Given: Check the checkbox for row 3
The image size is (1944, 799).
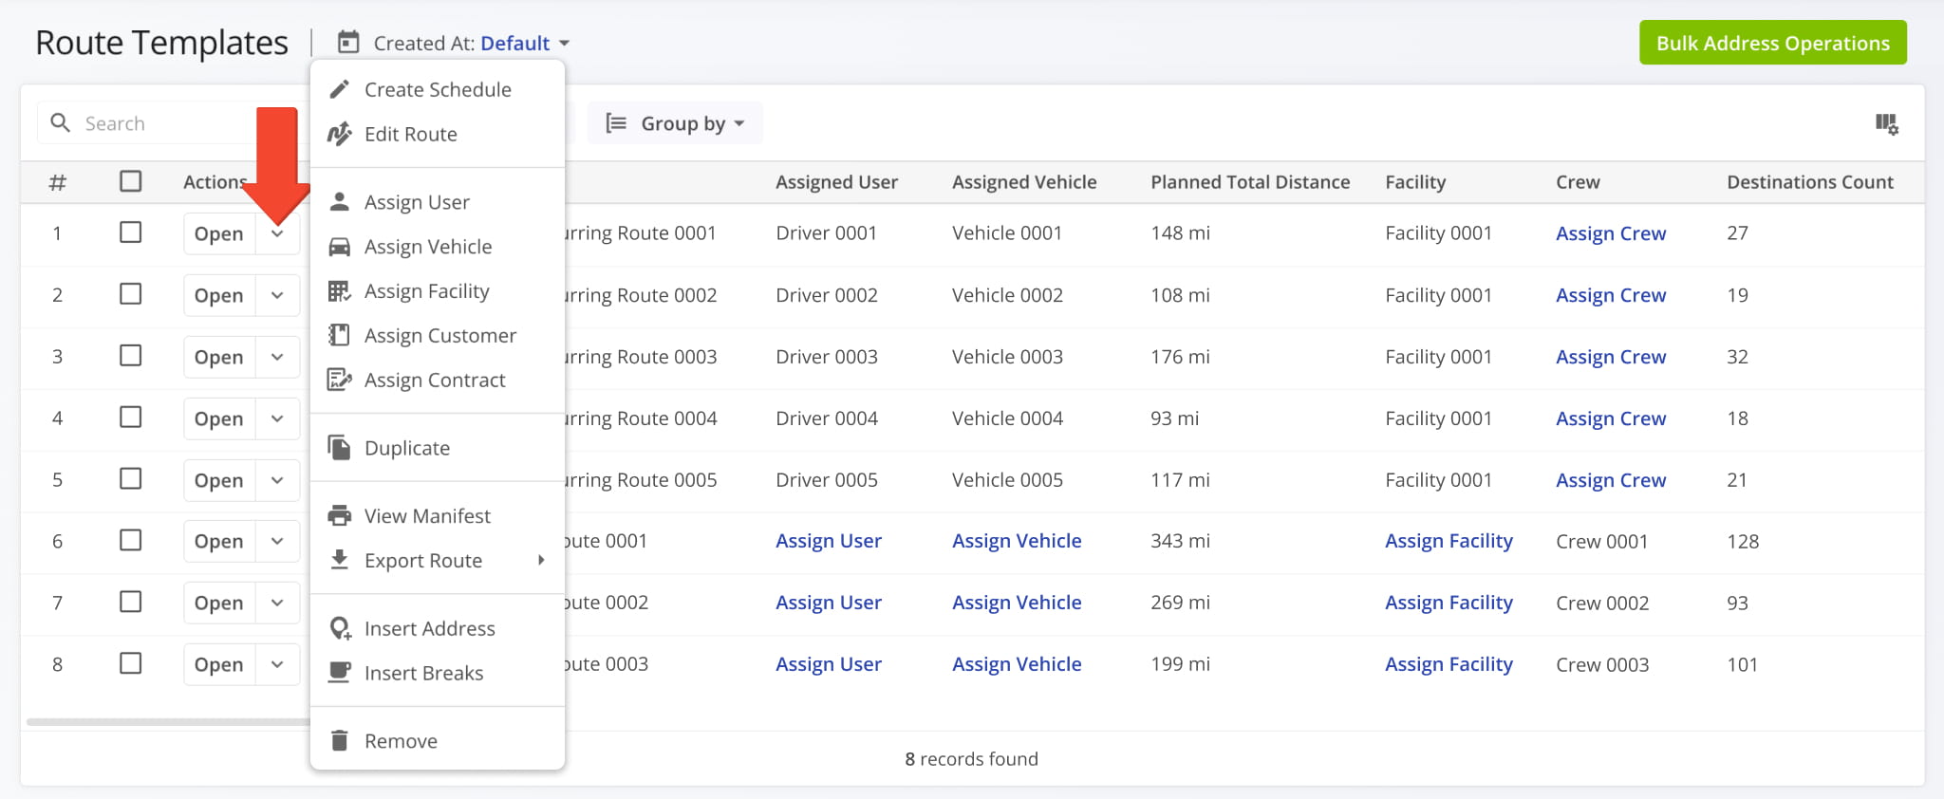Looking at the screenshot, I should [131, 356].
